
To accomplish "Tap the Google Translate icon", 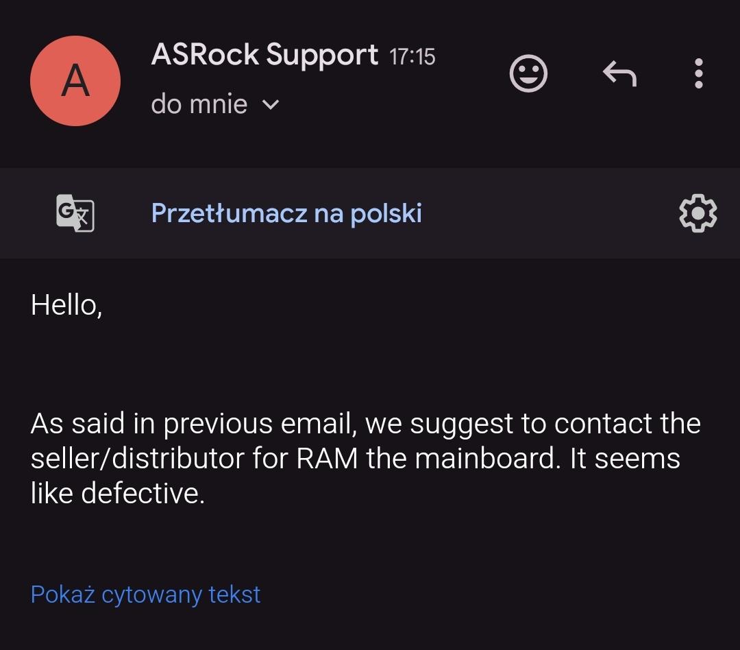I will click(x=75, y=213).
